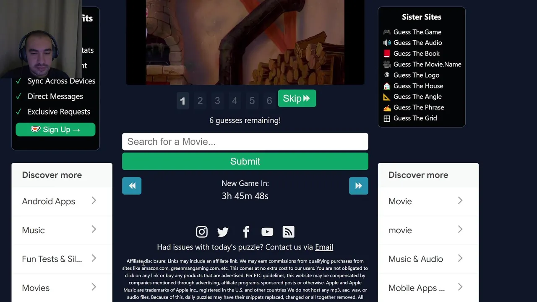Click the game controller icon beside Guess The.Game
Screen dimensions: 537x302
pyautogui.click(x=387, y=32)
